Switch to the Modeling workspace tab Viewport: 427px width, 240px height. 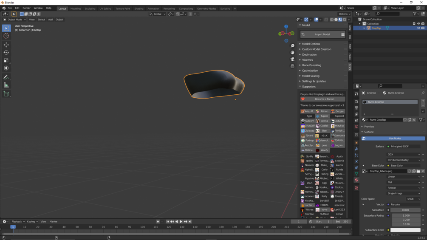pos(76,8)
